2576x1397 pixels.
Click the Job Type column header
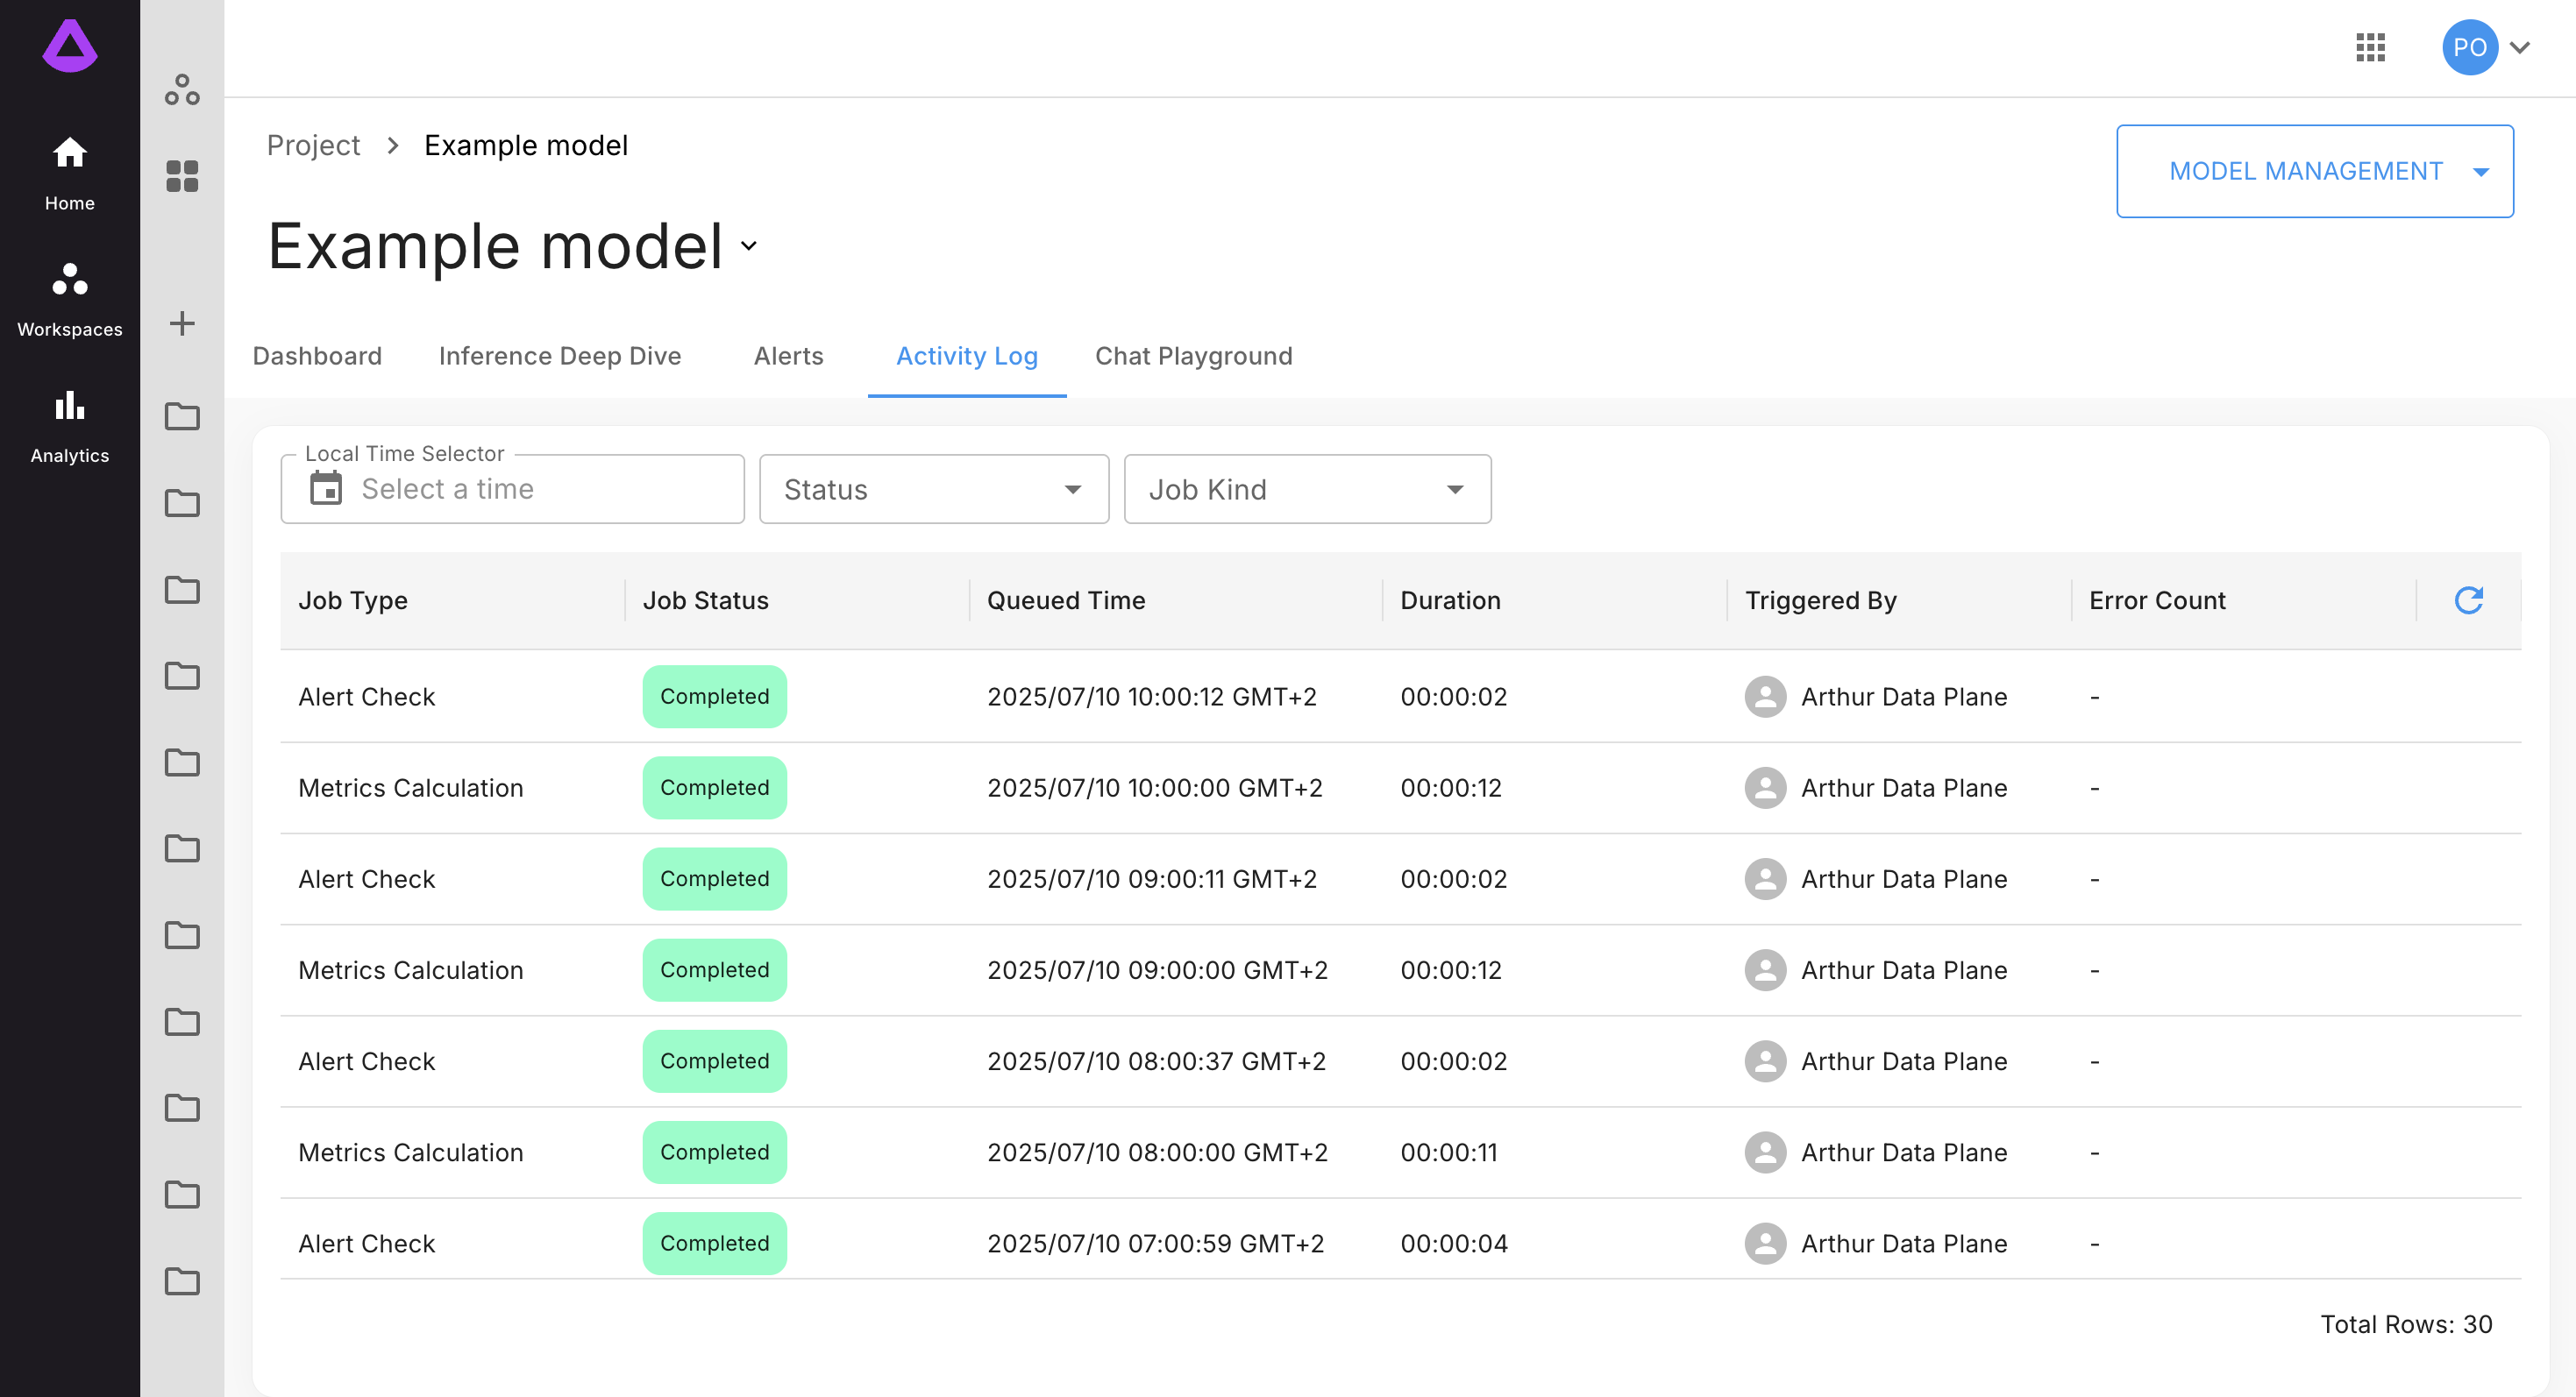pyautogui.click(x=353, y=599)
